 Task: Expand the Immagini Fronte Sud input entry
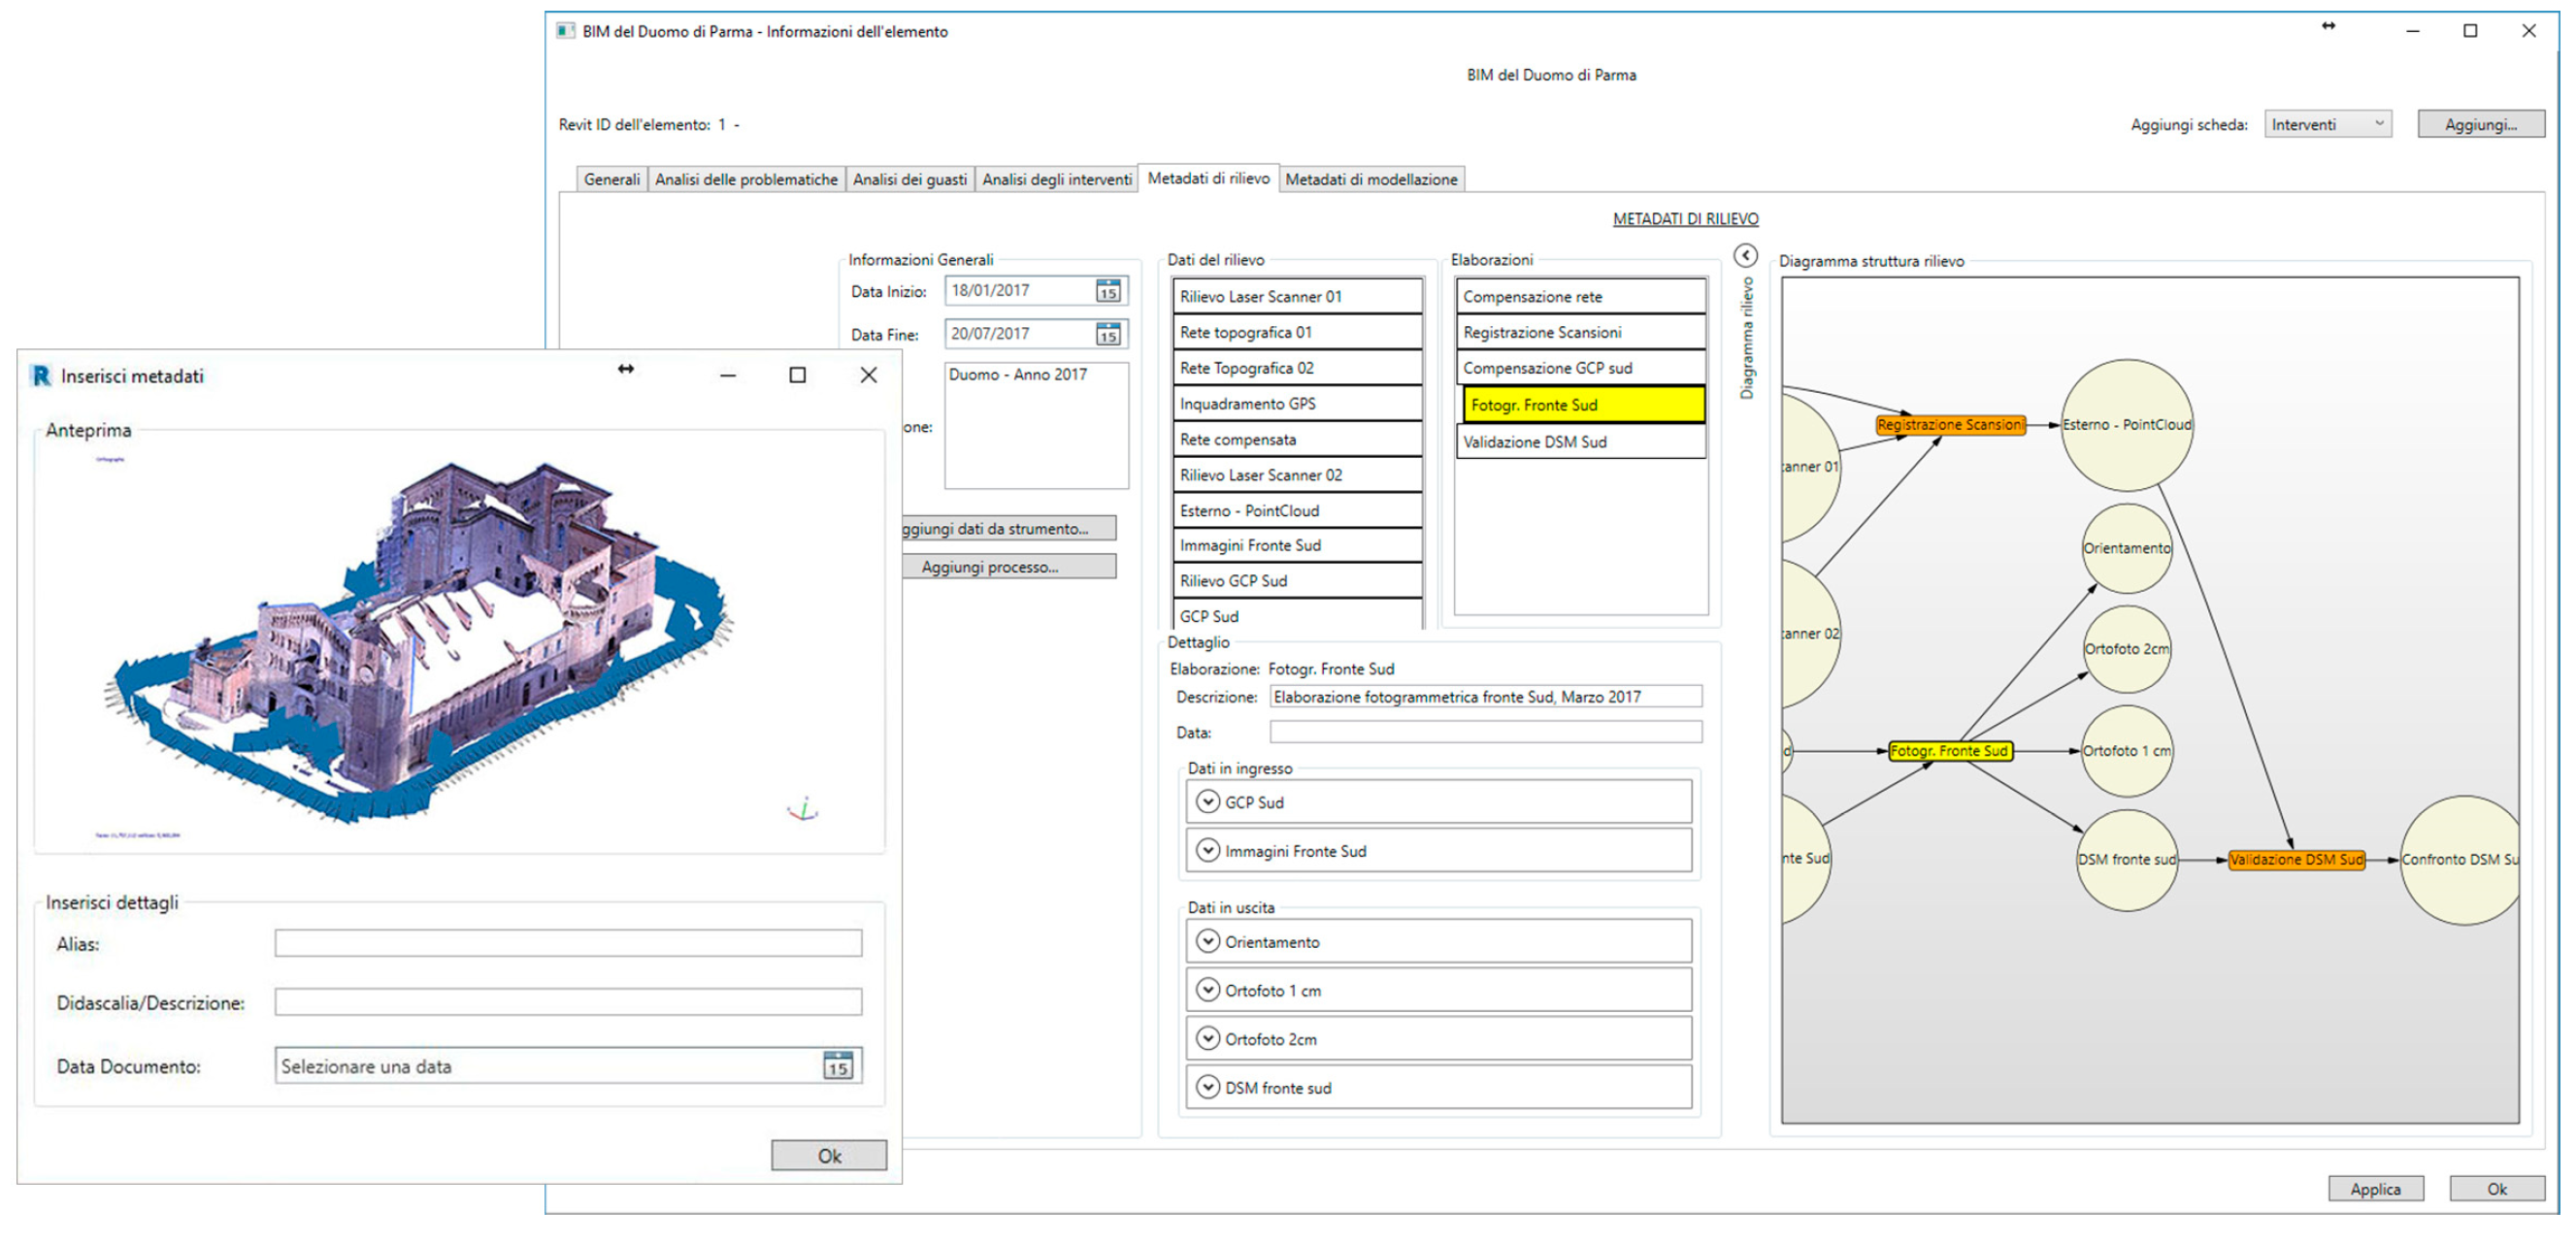1208,851
